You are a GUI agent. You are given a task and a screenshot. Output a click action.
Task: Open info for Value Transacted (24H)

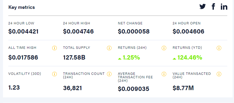point(219,74)
